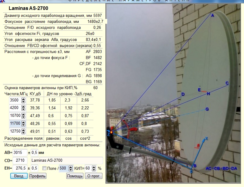The height and width of the screenshot is (187, 244).
Task: Click the AC=CB=BD=DA caption
Action: click(221, 169)
